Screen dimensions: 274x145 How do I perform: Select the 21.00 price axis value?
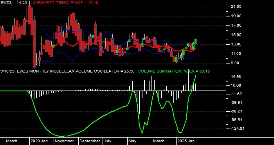coord(236,7)
